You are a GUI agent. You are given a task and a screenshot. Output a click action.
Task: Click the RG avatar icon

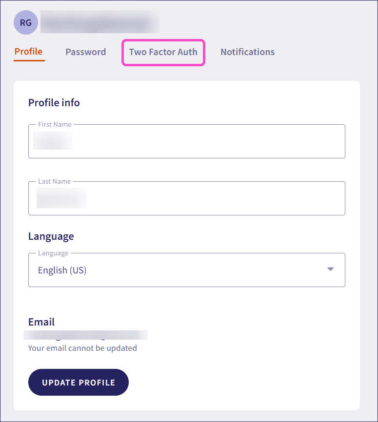click(25, 22)
